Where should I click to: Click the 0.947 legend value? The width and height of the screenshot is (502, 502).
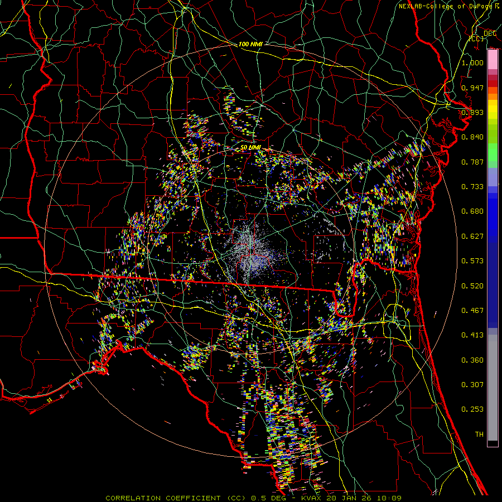472,88
